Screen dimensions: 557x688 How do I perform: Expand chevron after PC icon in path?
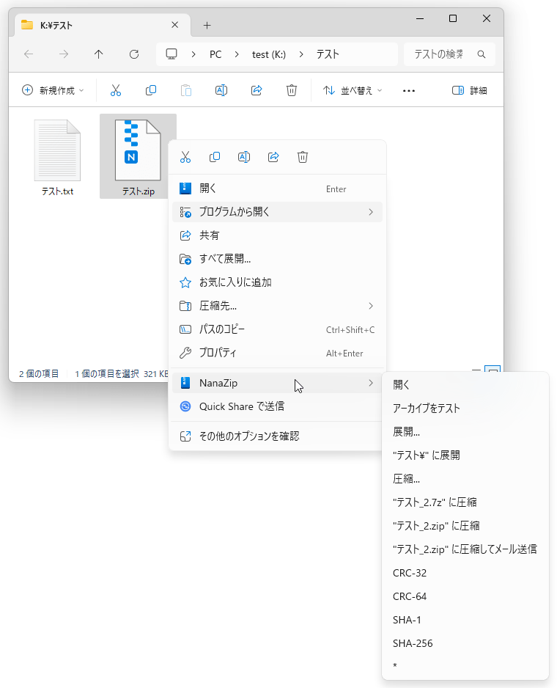[193, 54]
